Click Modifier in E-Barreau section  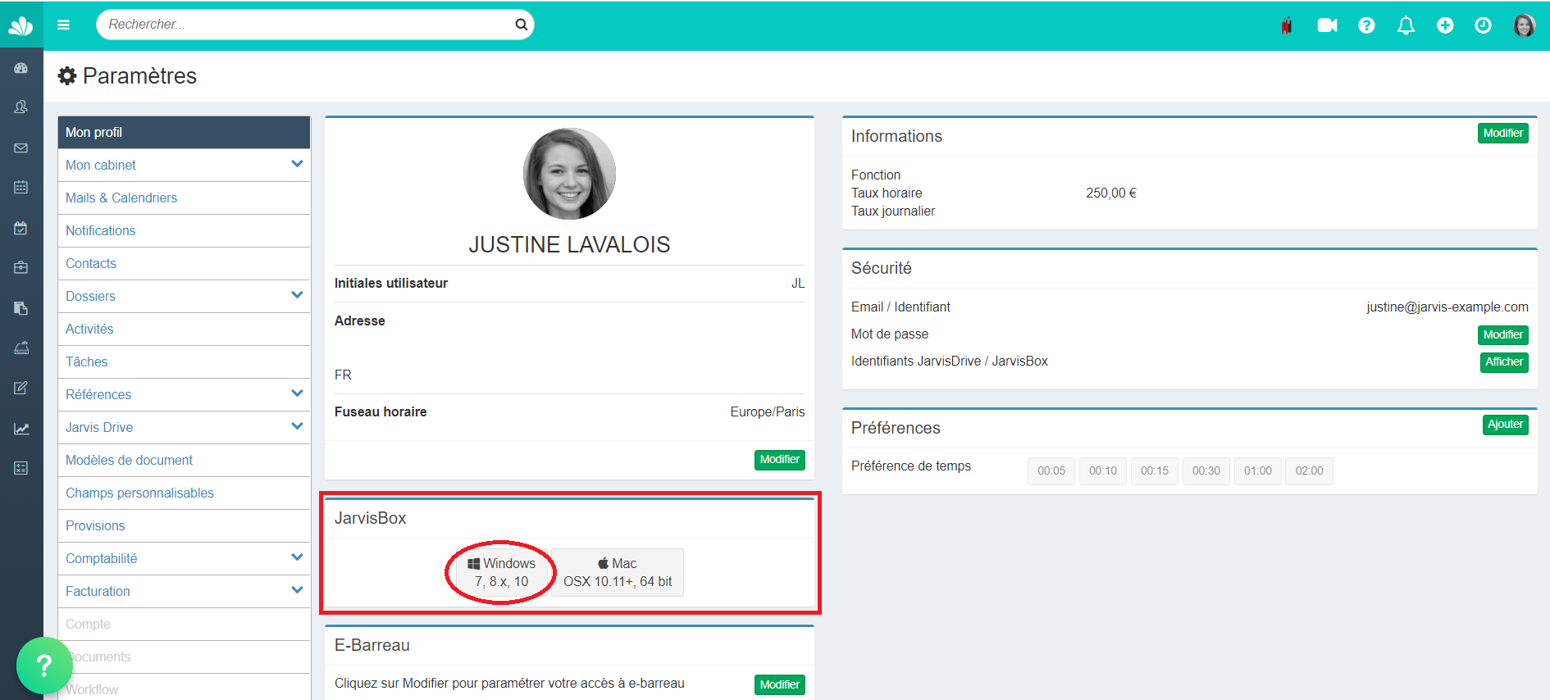[779, 684]
